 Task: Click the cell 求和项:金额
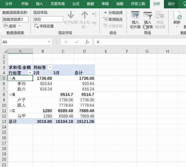click(20, 67)
